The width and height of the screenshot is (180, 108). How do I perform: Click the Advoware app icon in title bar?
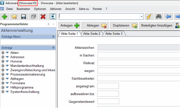pyautogui.click(x=2, y=3)
